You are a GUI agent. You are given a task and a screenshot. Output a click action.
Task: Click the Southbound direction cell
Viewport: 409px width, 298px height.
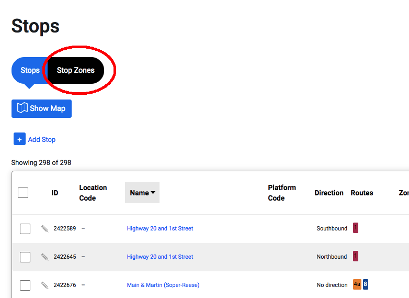[332, 228]
